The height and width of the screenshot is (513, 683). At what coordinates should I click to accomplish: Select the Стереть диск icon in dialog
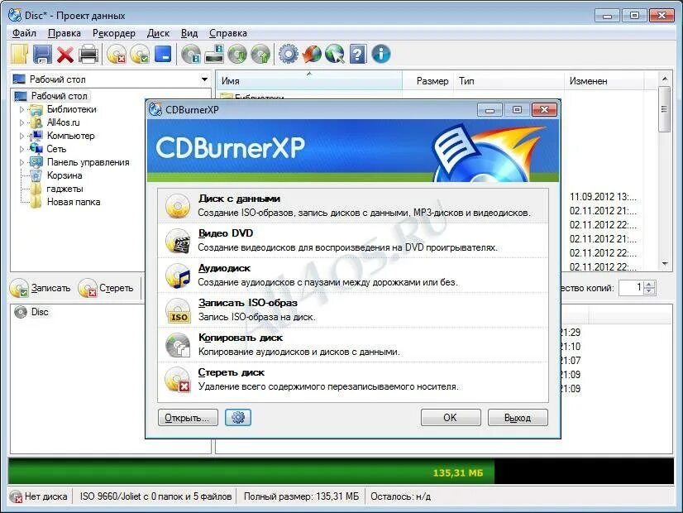click(178, 380)
